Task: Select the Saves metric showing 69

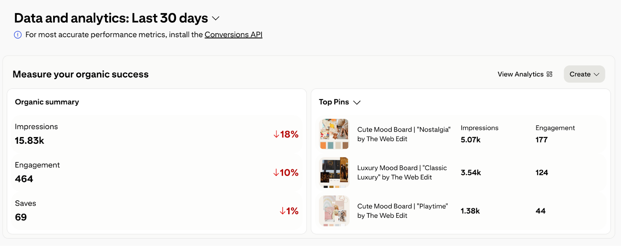Action: point(155,211)
